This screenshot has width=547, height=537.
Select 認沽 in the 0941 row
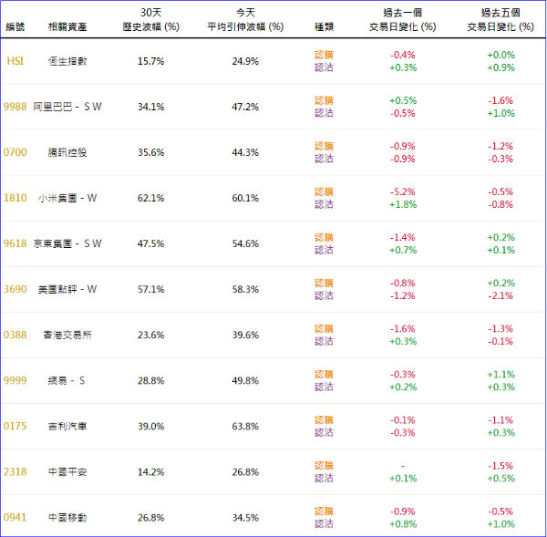(x=324, y=523)
